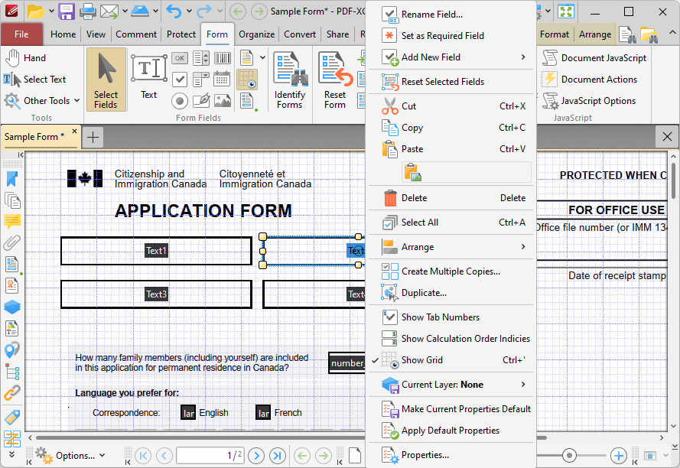Select the Text1 form field
This screenshot has width=680, height=468.
pyautogui.click(x=156, y=251)
